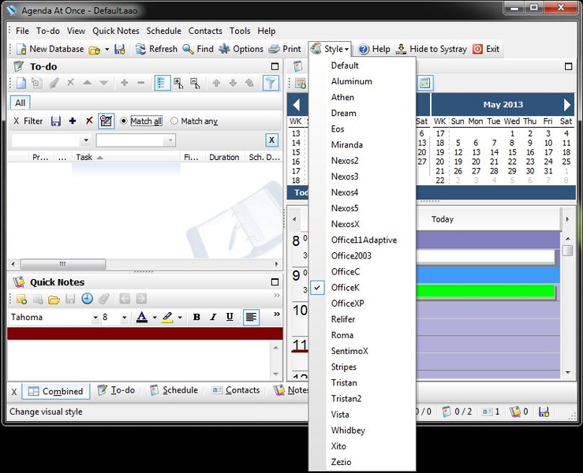Open the File menu

tap(22, 31)
